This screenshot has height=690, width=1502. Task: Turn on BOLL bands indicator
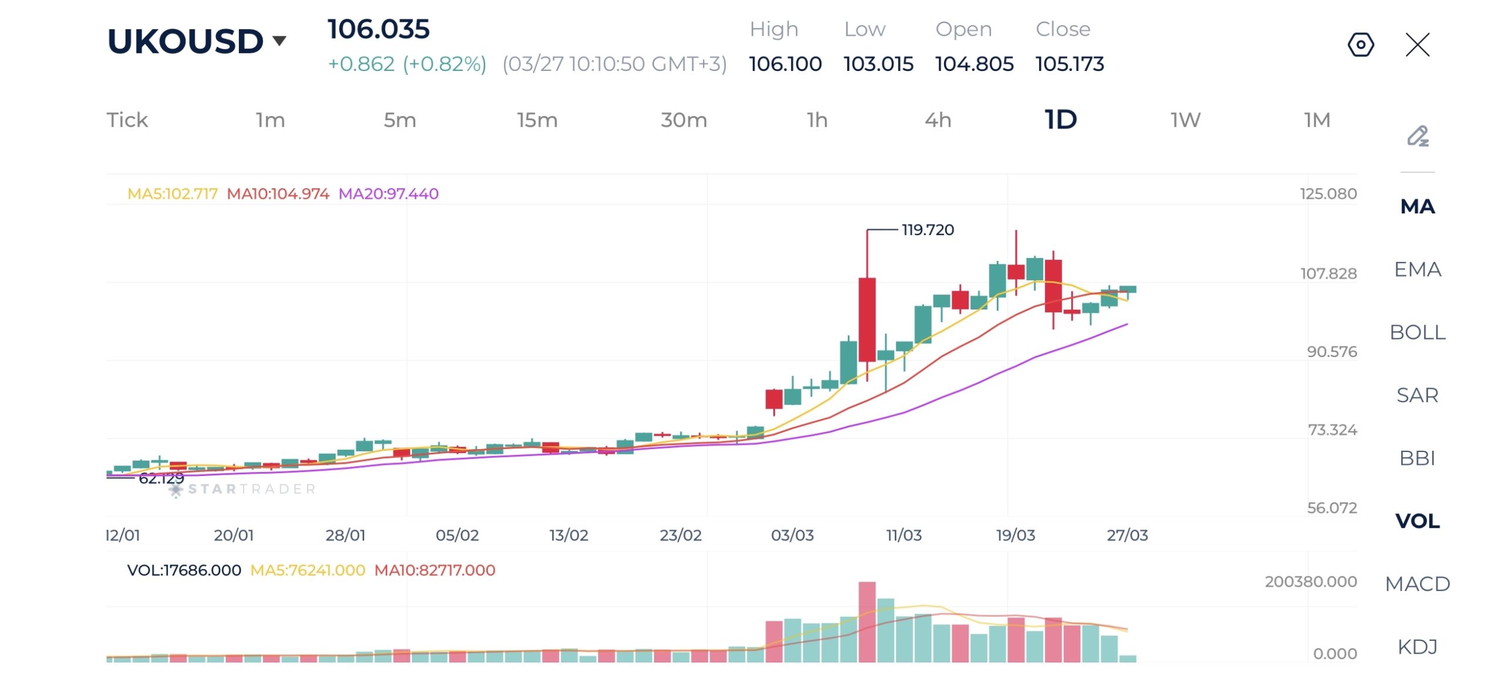point(1418,332)
